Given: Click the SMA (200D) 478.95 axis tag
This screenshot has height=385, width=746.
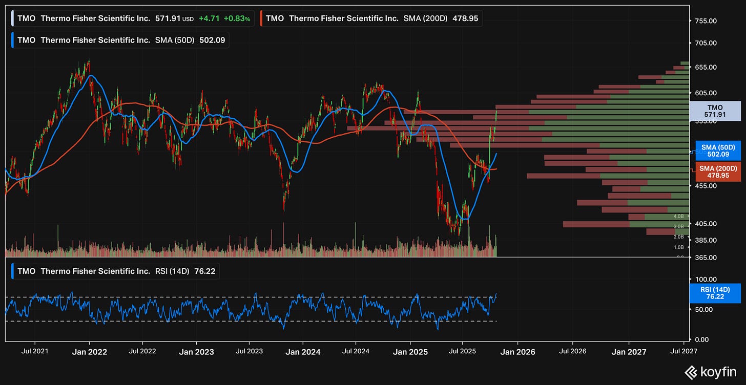Looking at the screenshot, I should click(x=717, y=172).
